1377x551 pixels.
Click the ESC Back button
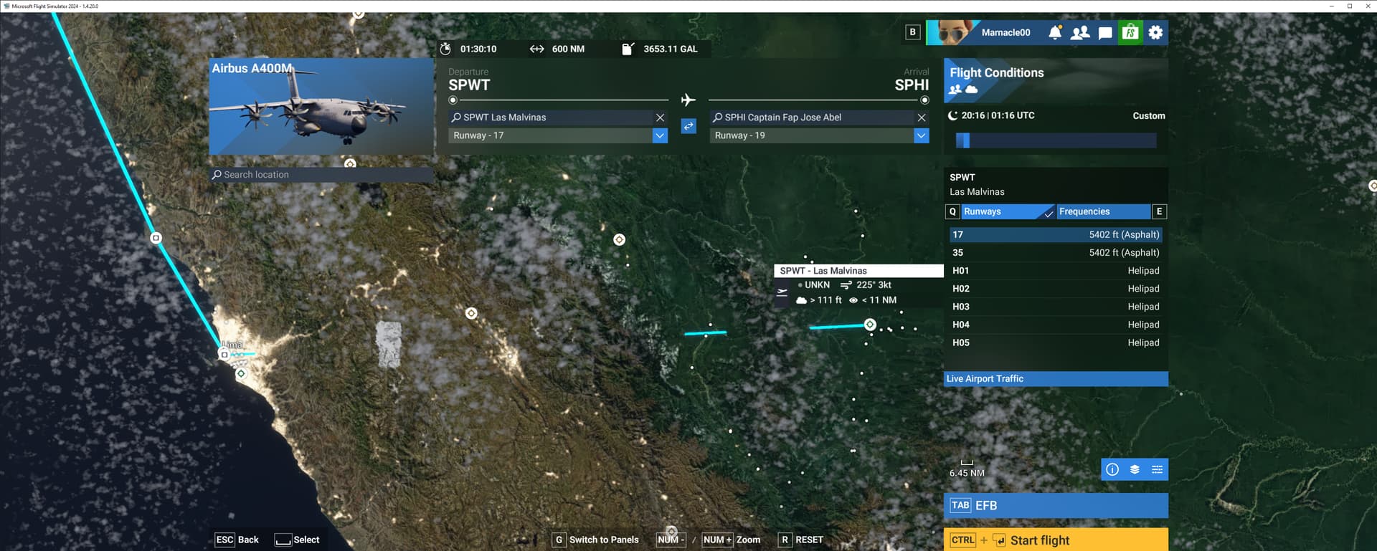pos(237,540)
